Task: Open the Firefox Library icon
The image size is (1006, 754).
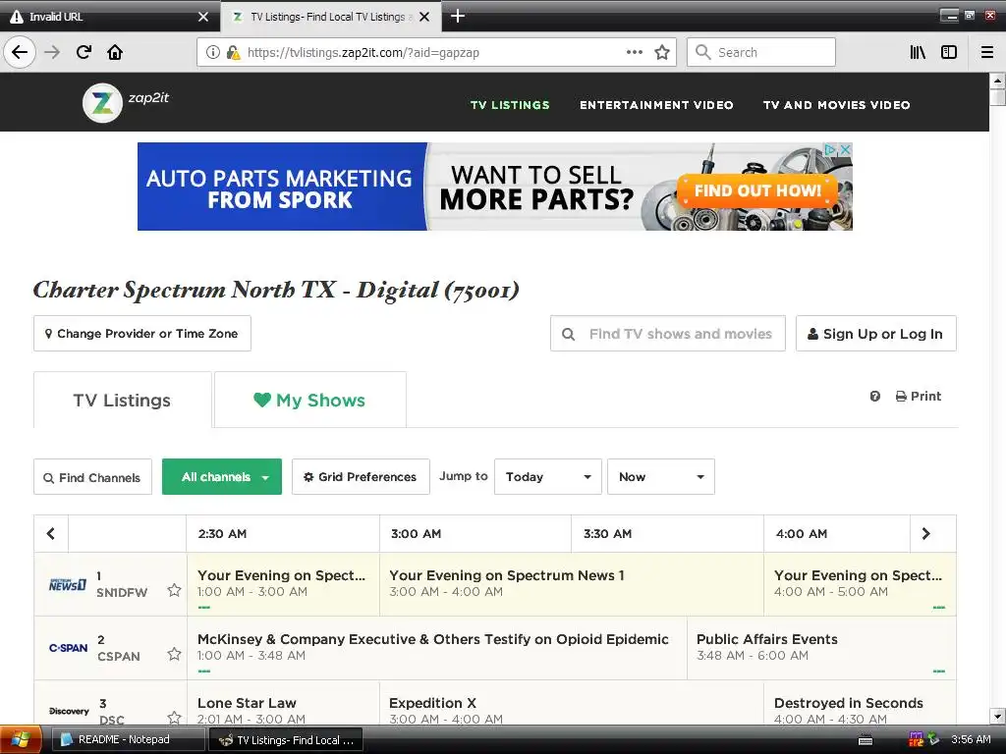Action: (x=918, y=52)
